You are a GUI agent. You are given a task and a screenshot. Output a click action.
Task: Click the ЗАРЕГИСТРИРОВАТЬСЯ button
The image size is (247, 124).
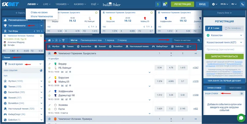tap(224, 57)
